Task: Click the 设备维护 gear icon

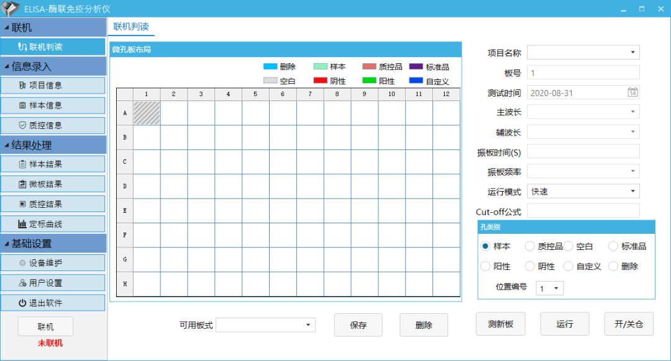Action: [x=23, y=263]
